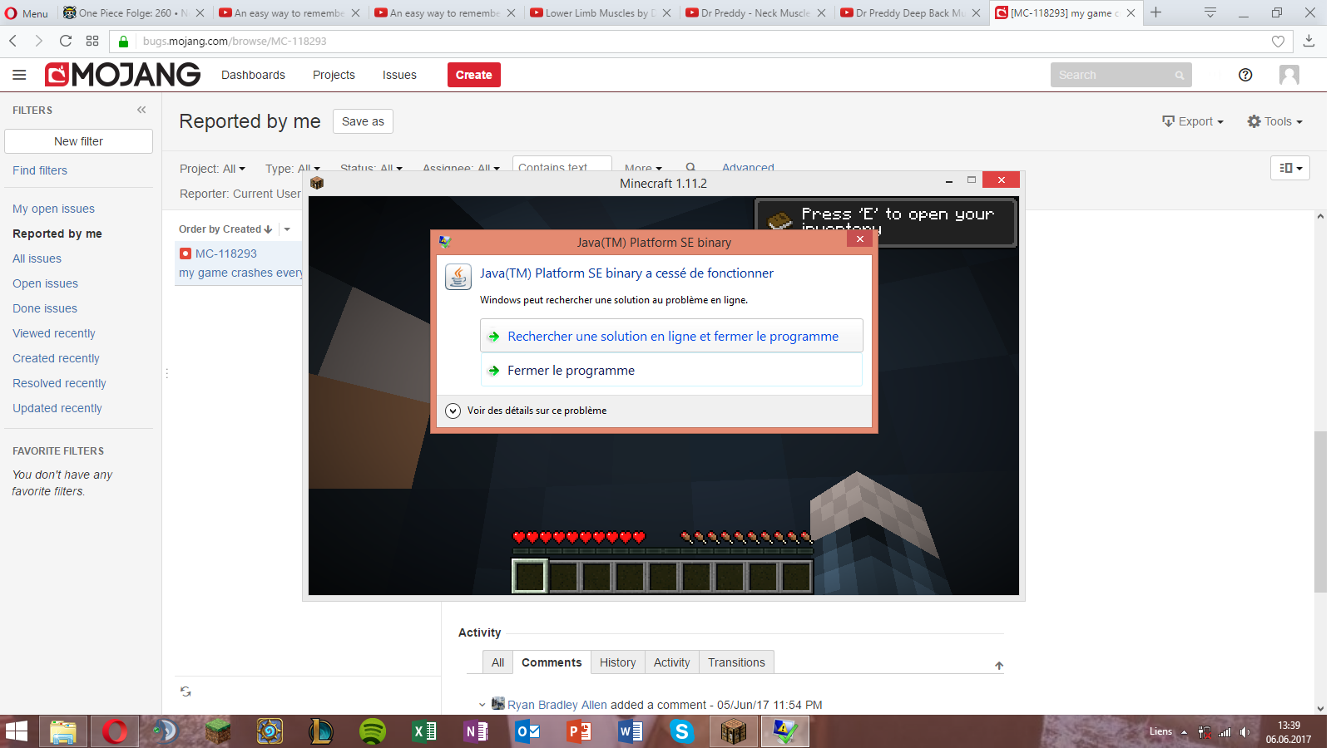The width and height of the screenshot is (1331, 748).
Task: Switch to the Dr Preddy Deep Back tab
Action: click(910, 13)
